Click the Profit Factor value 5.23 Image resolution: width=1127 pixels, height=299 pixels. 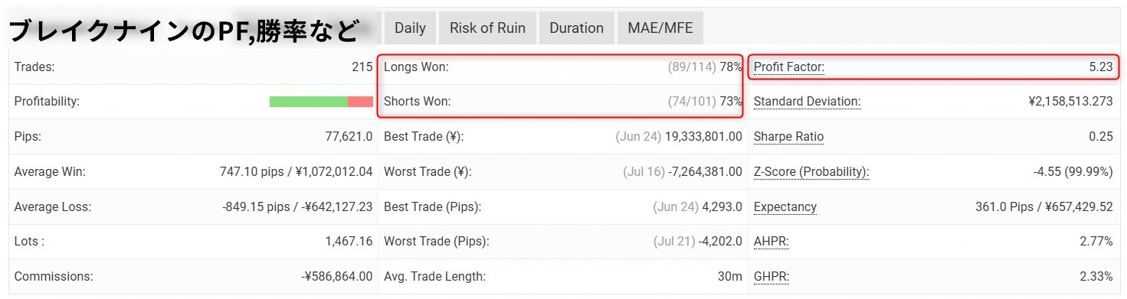[1101, 67]
